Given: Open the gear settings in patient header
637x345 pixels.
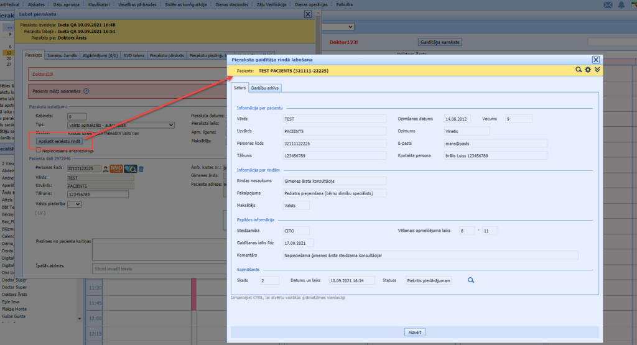Looking at the screenshot, I should [588, 70].
